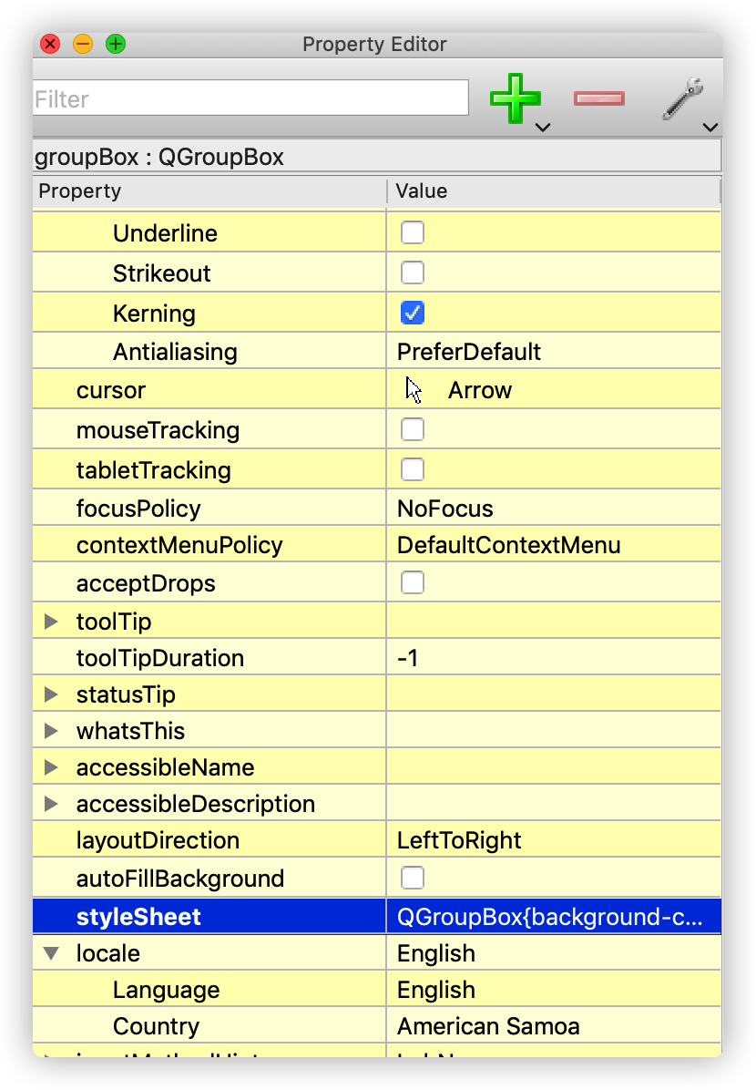756x1090 pixels.
Task: Click the red minus remove property icon
Action: click(598, 98)
